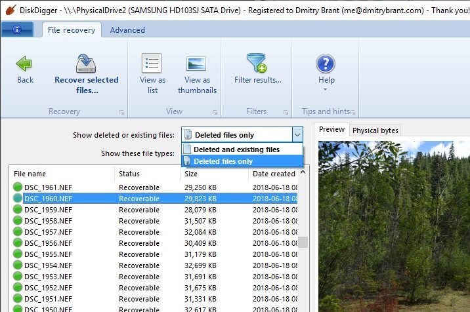The height and width of the screenshot is (312, 470).
Task: Choose Deleted and existing files option
Action: click(x=242, y=149)
